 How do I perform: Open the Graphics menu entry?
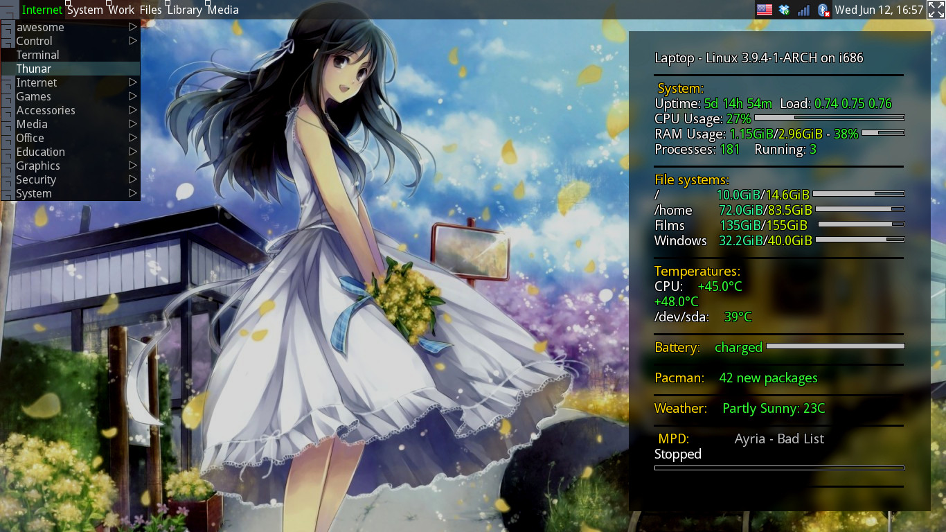[70, 166]
